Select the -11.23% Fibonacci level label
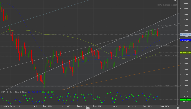 coord(167,56)
